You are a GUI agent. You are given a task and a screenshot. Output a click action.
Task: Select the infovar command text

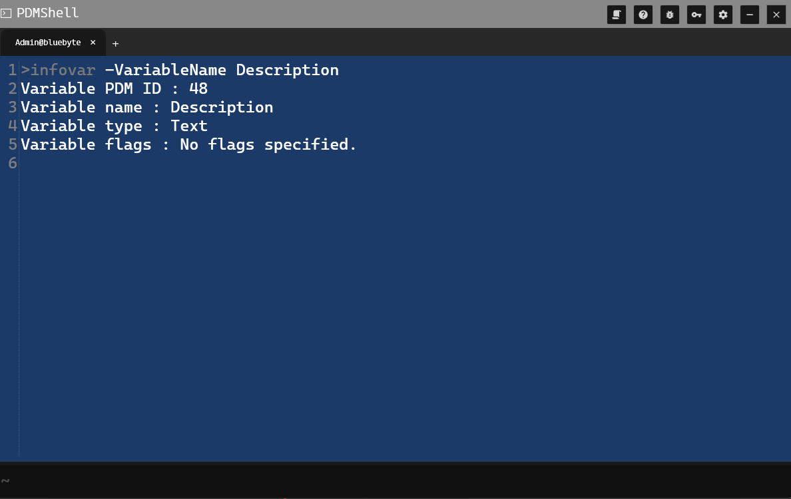pos(59,70)
